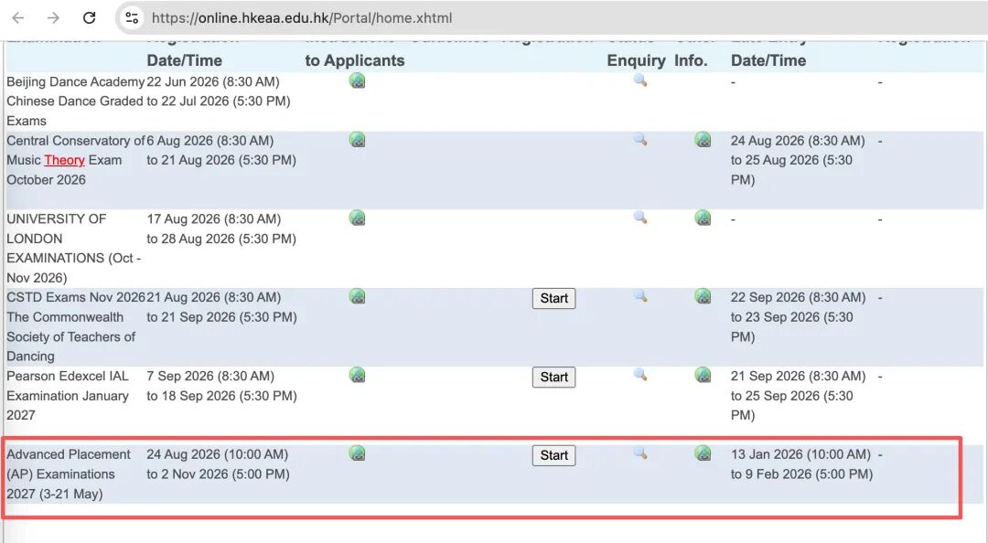Image resolution: width=988 pixels, height=543 pixels.
Task: Open University of London instructions to applicants icon
Action: (x=358, y=218)
